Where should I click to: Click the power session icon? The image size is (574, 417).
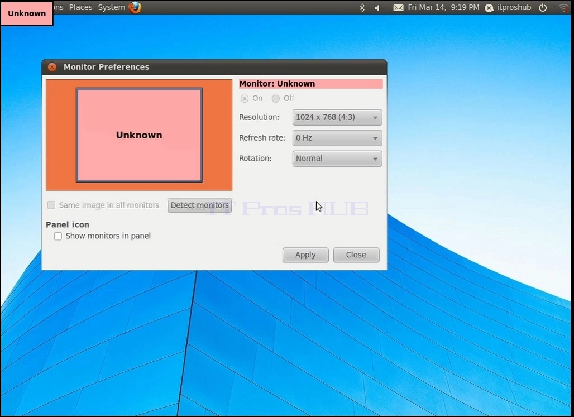tap(543, 8)
